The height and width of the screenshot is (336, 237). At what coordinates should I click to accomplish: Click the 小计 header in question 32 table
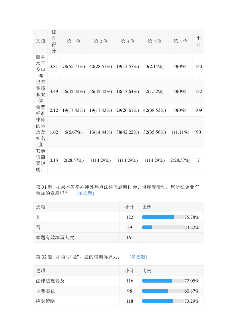point(130,271)
